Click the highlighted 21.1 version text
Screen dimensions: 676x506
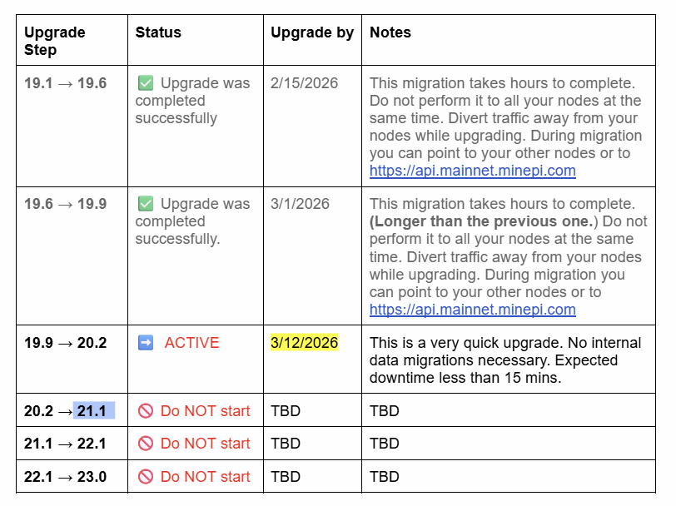pyautogui.click(x=92, y=410)
